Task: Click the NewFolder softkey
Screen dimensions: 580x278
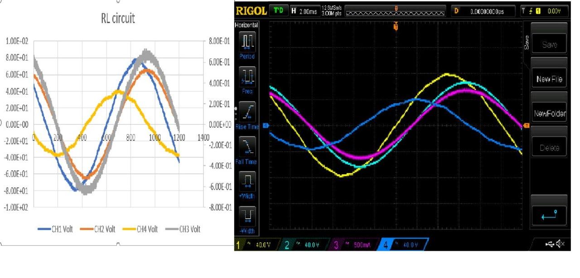Action: click(549, 114)
